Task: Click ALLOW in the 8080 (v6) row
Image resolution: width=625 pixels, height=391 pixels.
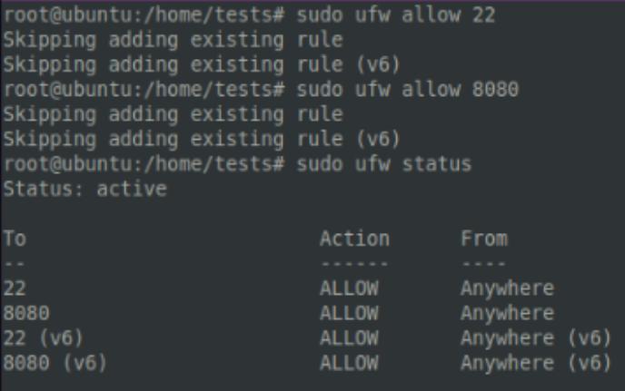Action: (x=348, y=363)
